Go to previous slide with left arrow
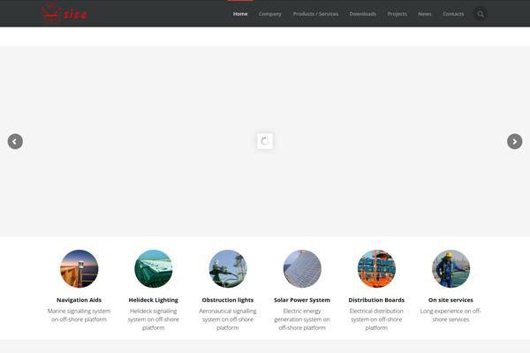The width and height of the screenshot is (530, 353). [x=15, y=141]
